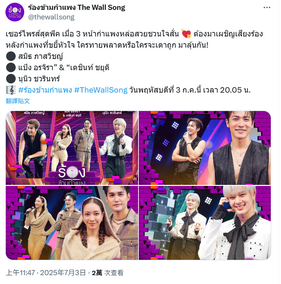
Task: Open the three-dot more options menu
Action: [267, 7]
